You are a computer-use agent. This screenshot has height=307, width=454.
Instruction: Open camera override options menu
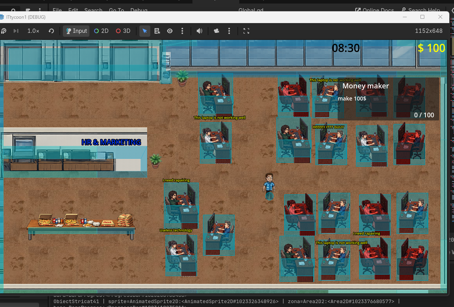(x=229, y=31)
